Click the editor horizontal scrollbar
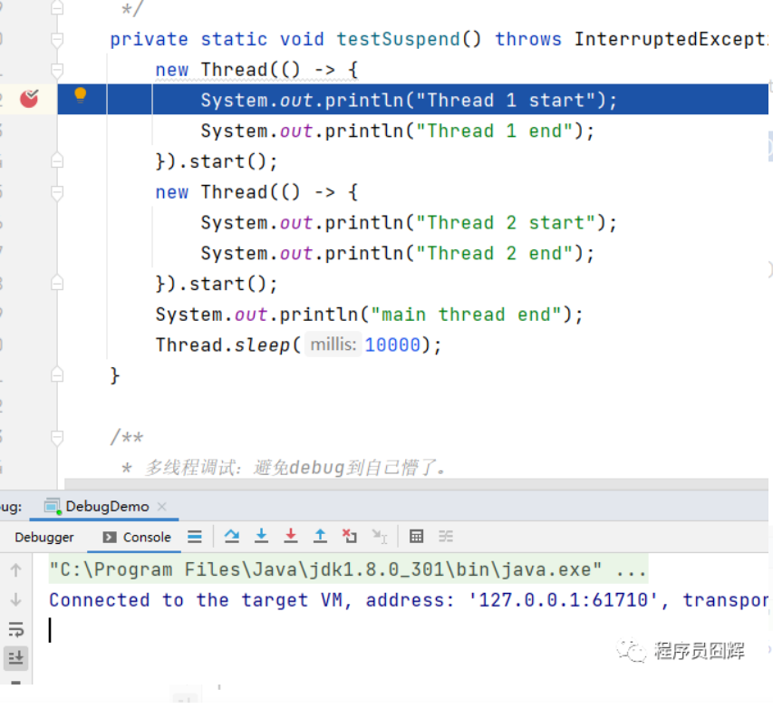The image size is (773, 709). point(416,483)
